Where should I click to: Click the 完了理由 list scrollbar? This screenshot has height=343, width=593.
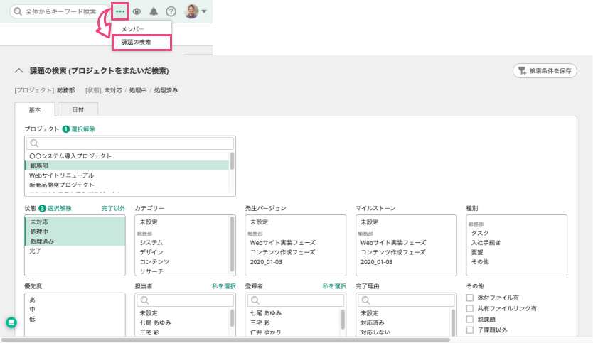click(x=453, y=322)
